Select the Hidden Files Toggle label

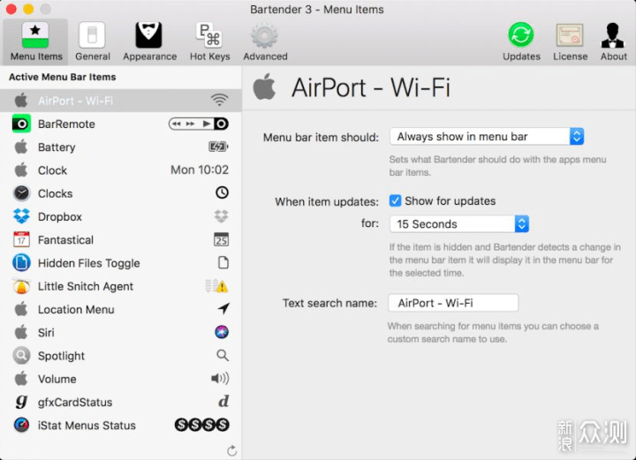[x=89, y=263]
